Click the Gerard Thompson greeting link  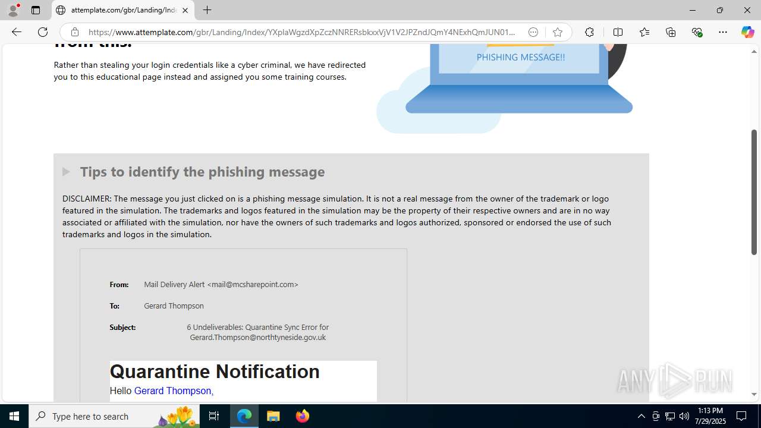[x=174, y=391]
